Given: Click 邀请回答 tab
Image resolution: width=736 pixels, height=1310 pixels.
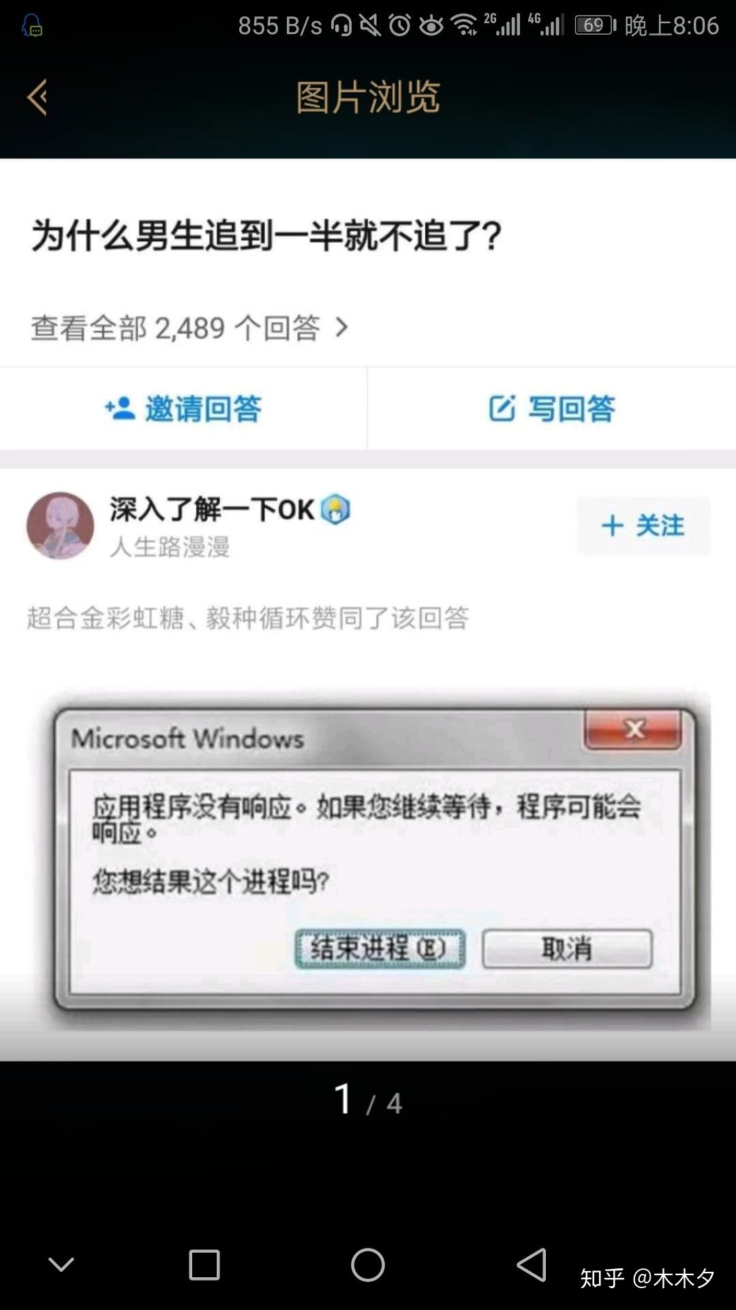Looking at the screenshot, I should (183, 408).
